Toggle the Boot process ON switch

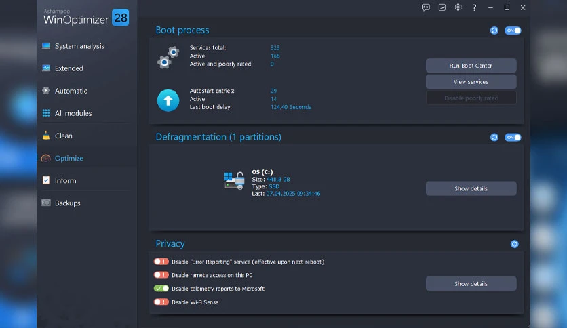coord(513,30)
